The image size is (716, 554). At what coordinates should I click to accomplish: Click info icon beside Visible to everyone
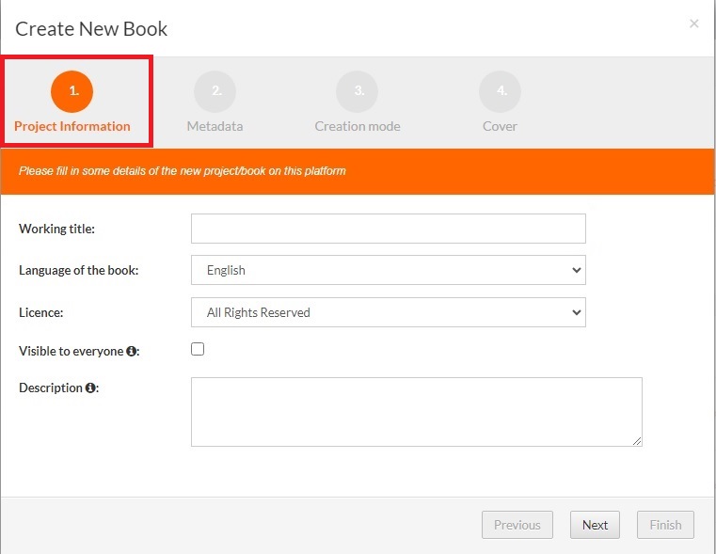tap(132, 351)
